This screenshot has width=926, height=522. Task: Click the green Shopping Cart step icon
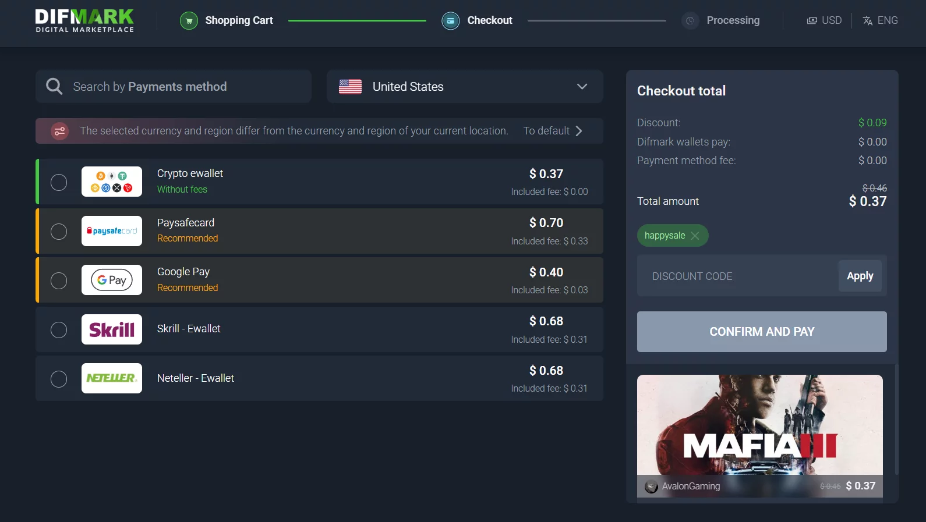point(189,21)
